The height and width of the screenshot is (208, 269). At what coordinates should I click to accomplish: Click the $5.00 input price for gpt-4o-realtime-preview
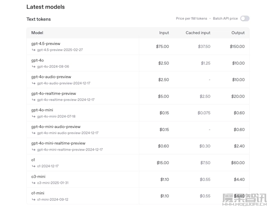point(164,96)
